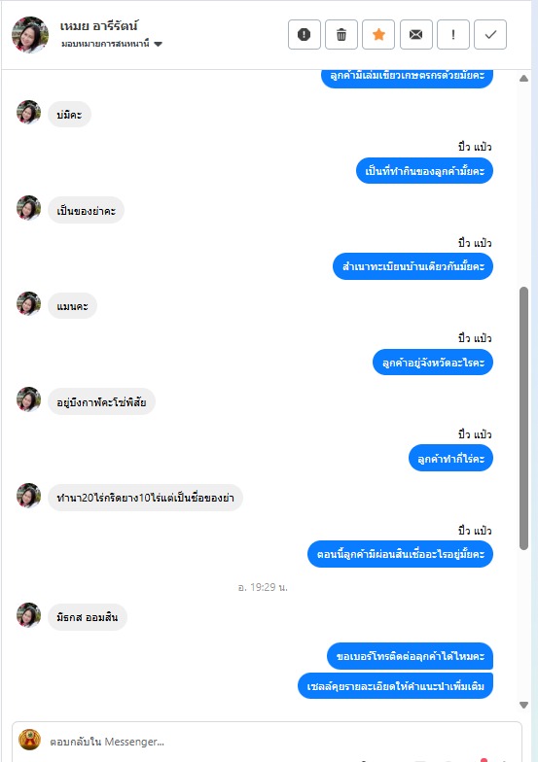Click the page avatar beside reply box
538x762 pixels.
point(29,740)
